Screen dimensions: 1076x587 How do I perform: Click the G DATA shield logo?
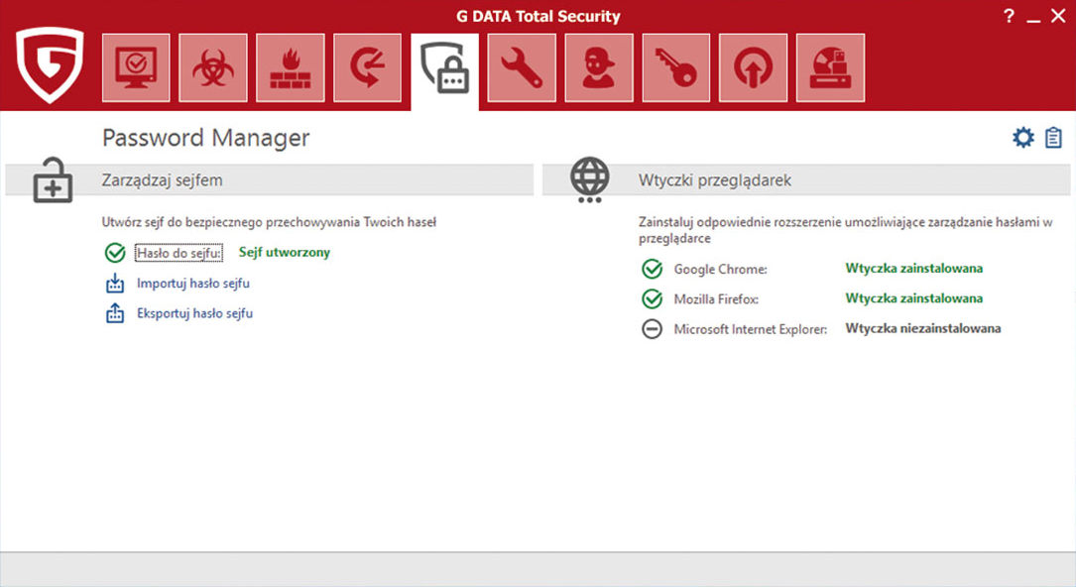(50, 65)
